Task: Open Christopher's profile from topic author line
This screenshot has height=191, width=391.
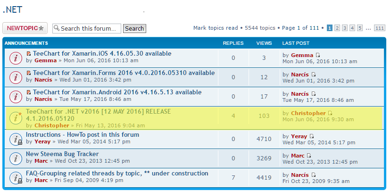Action: pos(51,125)
